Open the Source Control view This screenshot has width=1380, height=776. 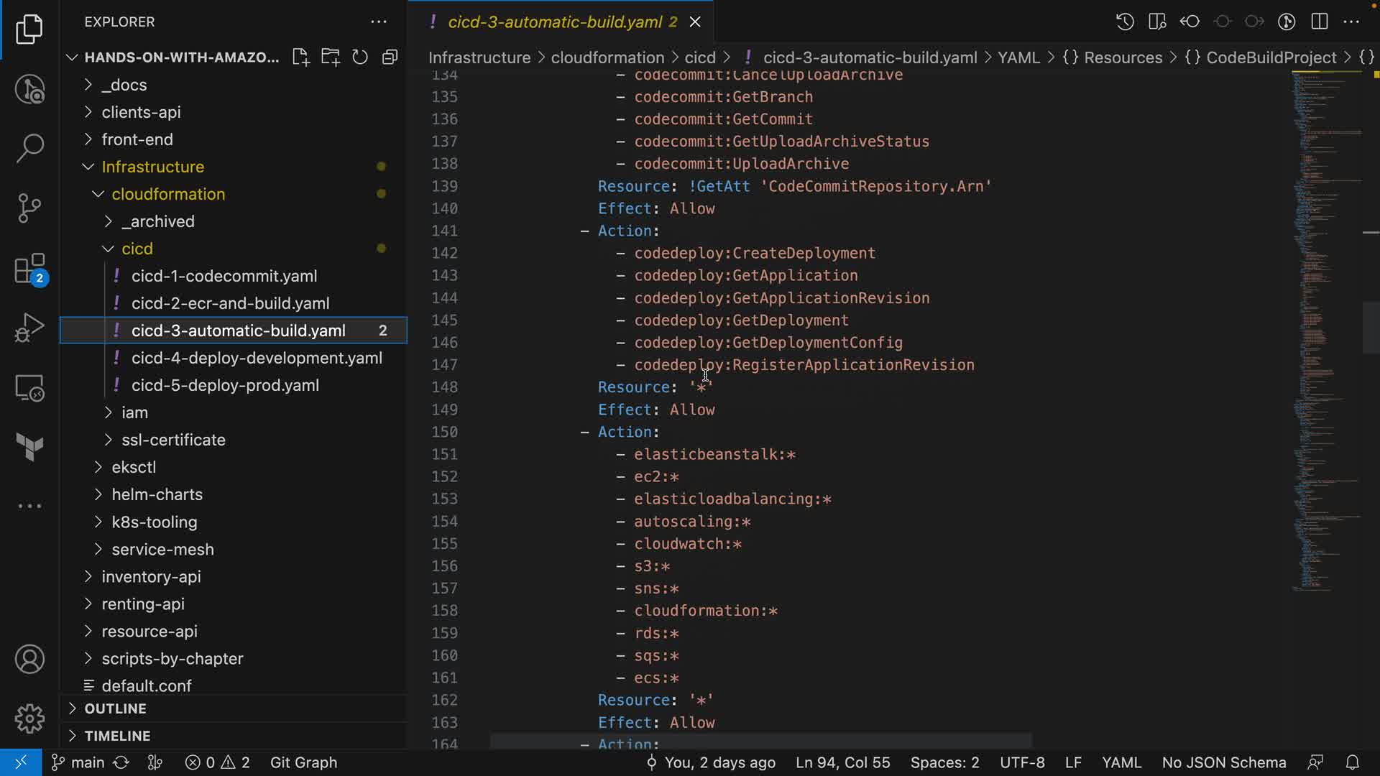[x=29, y=208]
